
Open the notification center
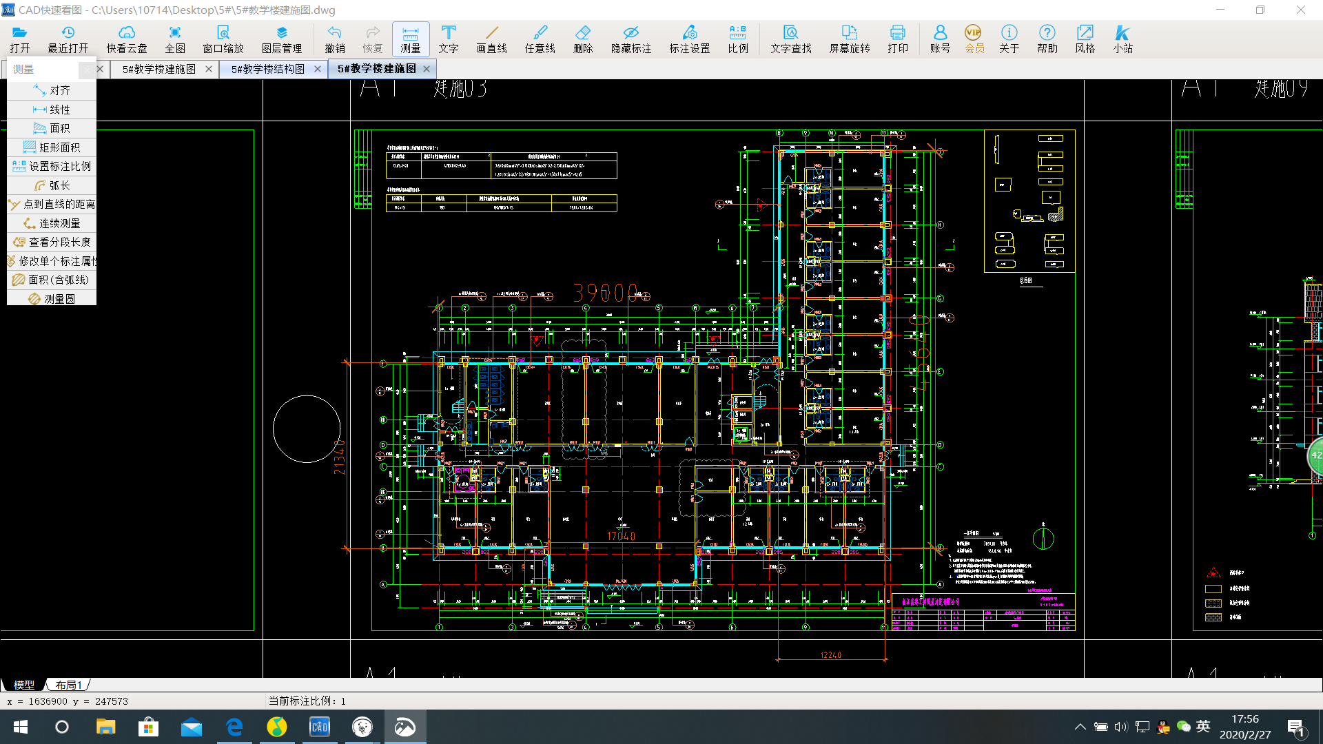tap(1295, 727)
